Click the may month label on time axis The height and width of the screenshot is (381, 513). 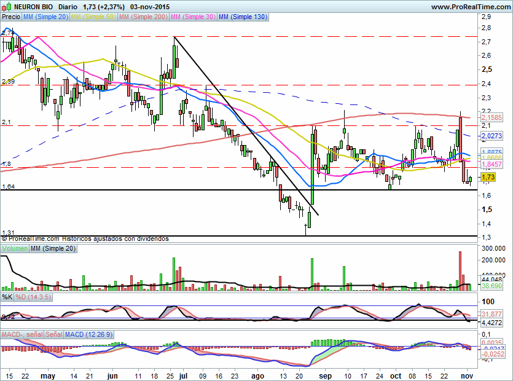[x=48, y=376]
